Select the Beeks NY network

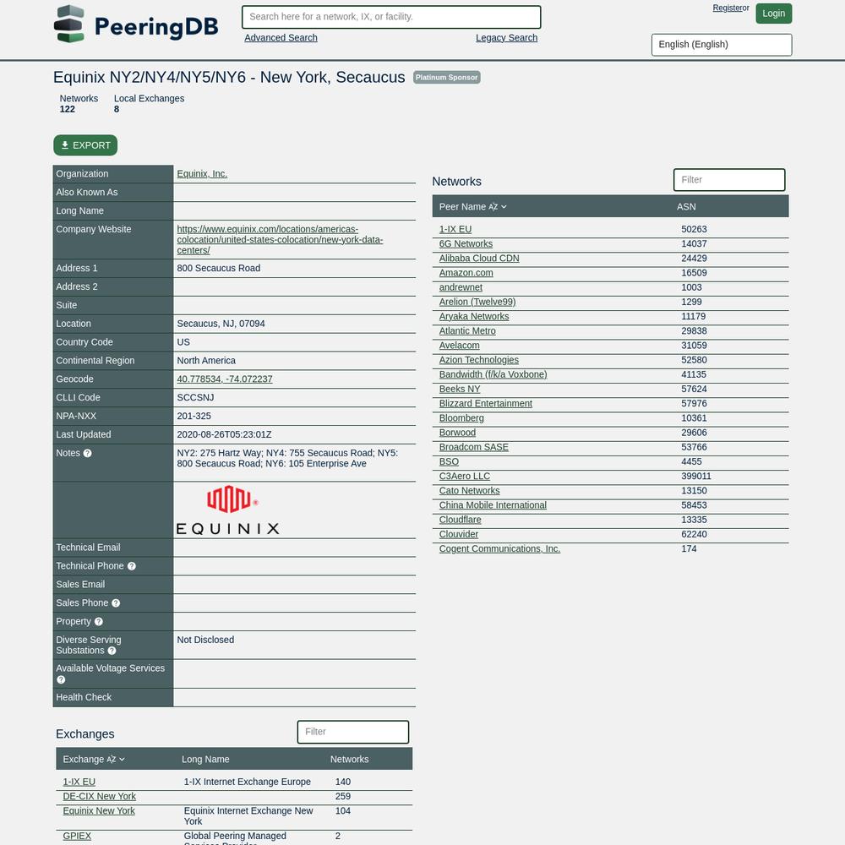pyautogui.click(x=460, y=390)
